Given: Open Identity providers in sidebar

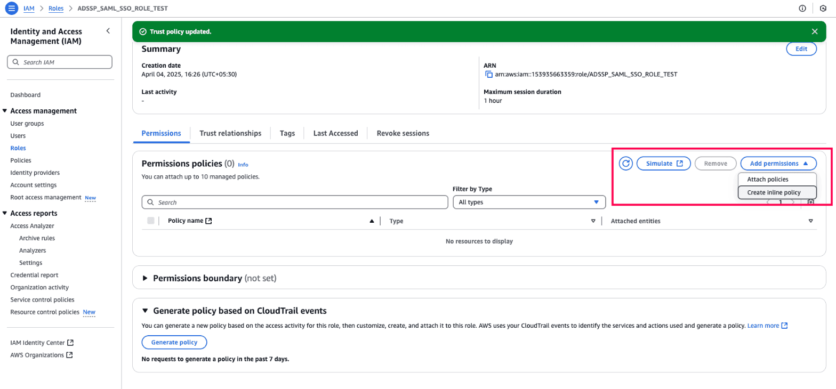Looking at the screenshot, I should coord(35,173).
